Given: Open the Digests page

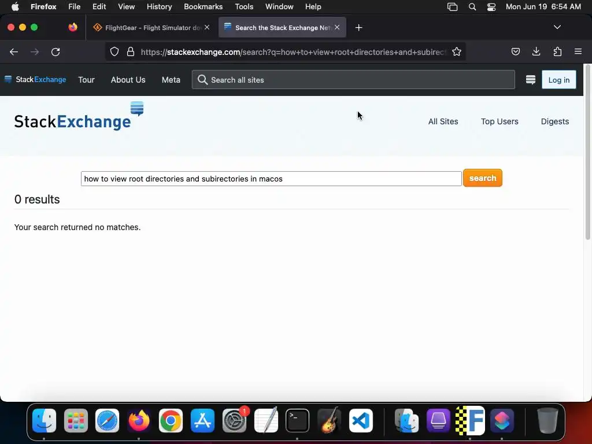Looking at the screenshot, I should [554, 121].
